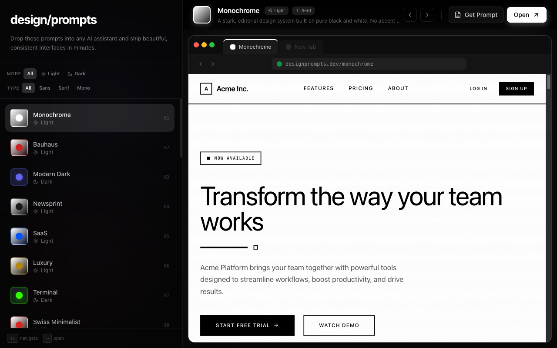Go to the next design with right chevron
The width and height of the screenshot is (557, 348).
pos(427,15)
